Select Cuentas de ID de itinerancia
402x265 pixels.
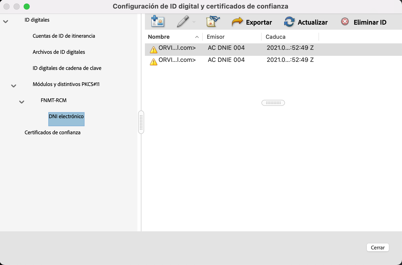[64, 36]
